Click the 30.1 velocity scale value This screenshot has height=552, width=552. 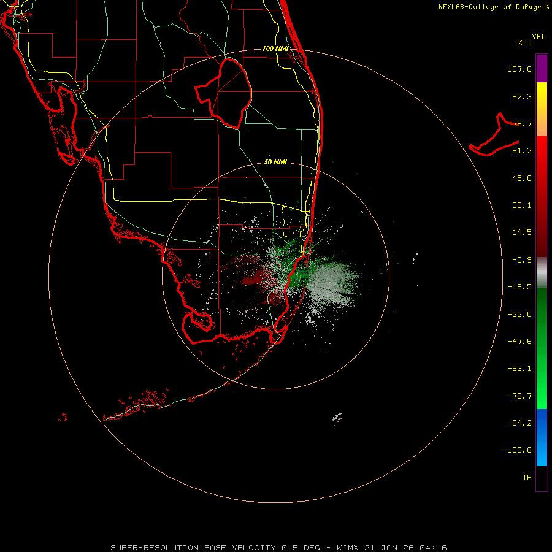[x=522, y=205]
